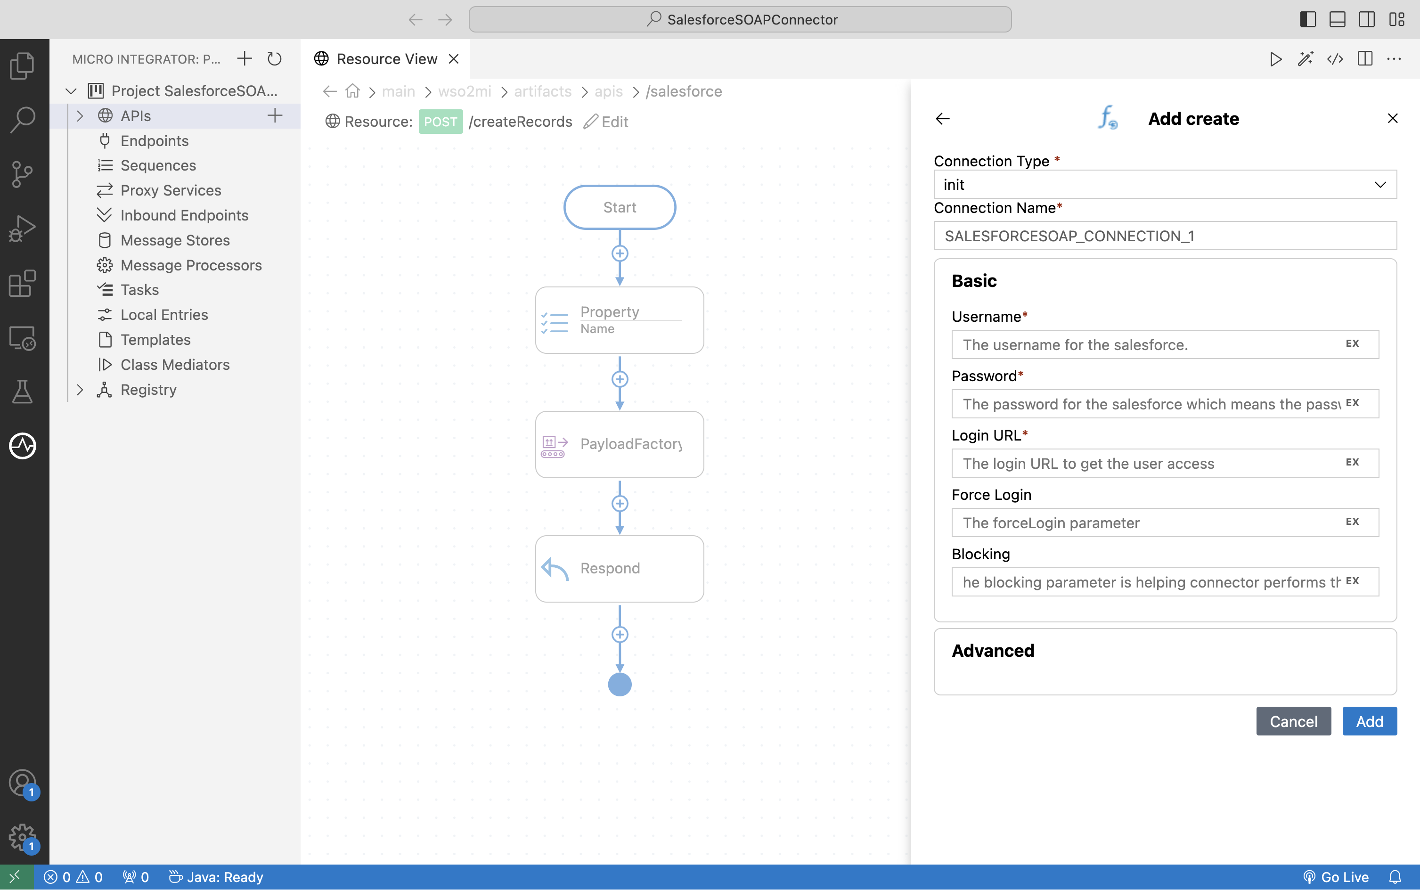The height and width of the screenshot is (890, 1420).
Task: Add a mediator after the Property node
Action: click(620, 379)
